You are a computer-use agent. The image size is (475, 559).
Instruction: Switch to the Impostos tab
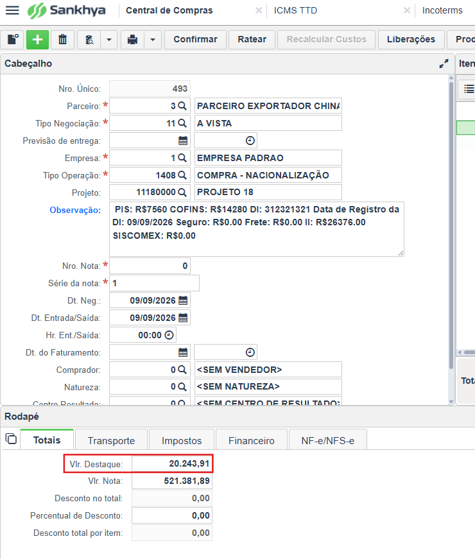click(x=182, y=441)
